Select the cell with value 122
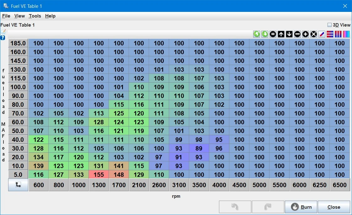This screenshot has height=215, width=352. point(38,140)
